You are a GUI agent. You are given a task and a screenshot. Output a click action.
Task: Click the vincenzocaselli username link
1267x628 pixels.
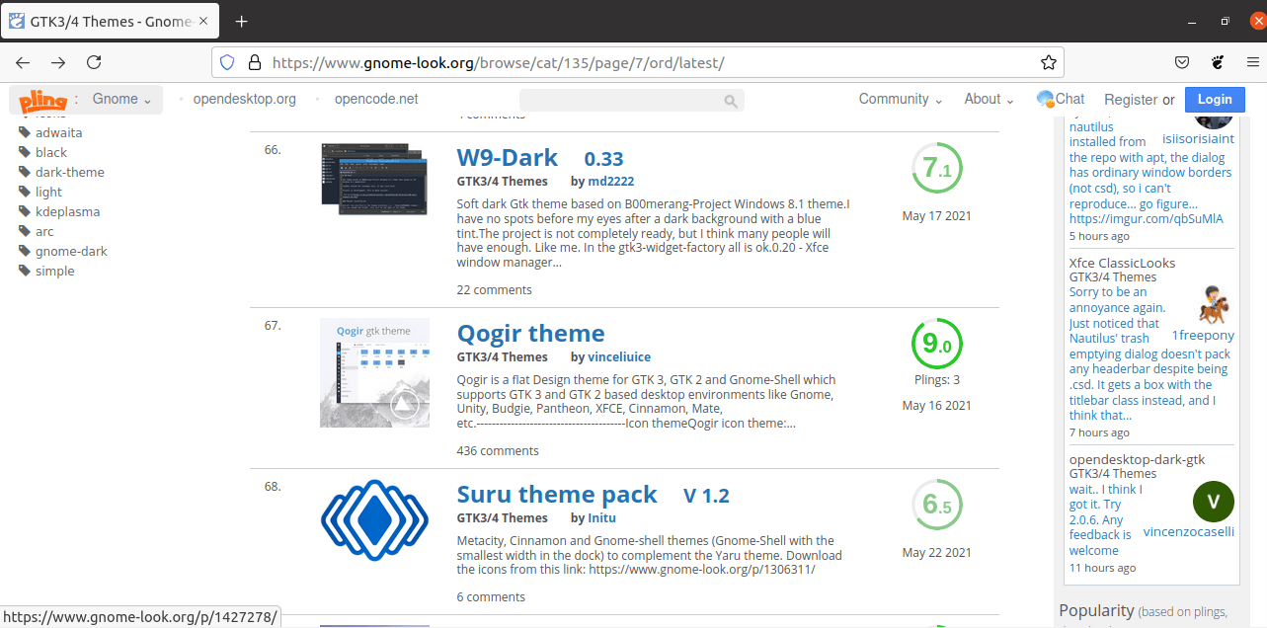(1189, 531)
